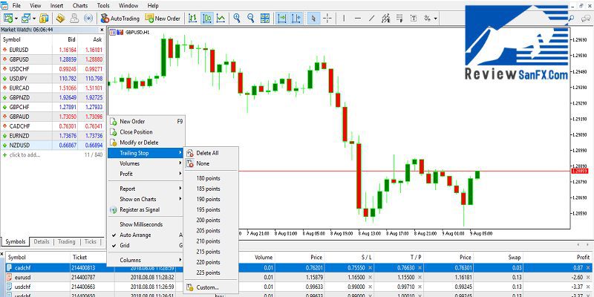
Task: Toggle the Data Window toolbar icon
Action: pyautogui.click(x=61, y=18)
